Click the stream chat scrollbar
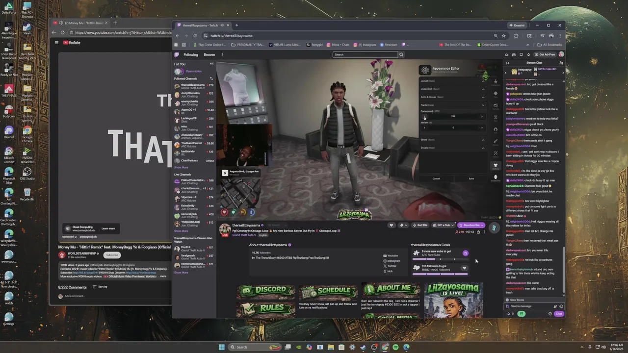Screen dimensions: 628x353 tap(563, 270)
